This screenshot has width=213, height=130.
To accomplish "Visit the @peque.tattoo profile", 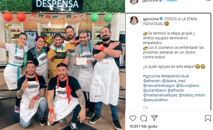I will [x=156, y=100].
